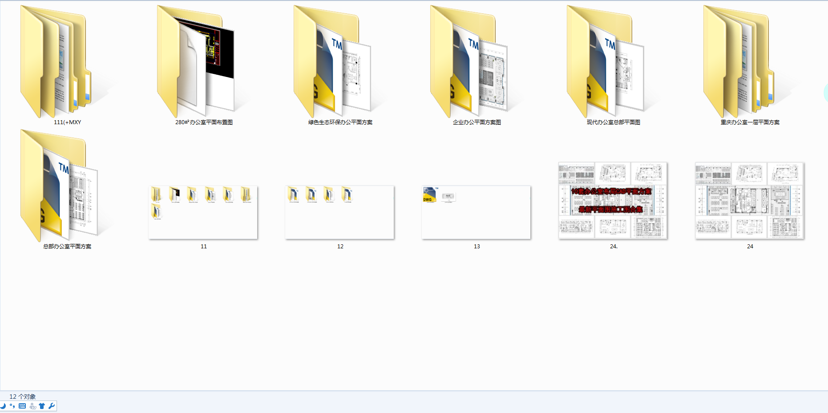Click the file name label 280㎡办公室平面布置图

coord(204,122)
